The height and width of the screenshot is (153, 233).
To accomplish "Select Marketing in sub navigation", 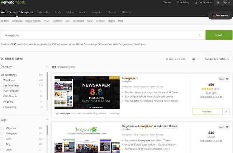I will [57, 21].
